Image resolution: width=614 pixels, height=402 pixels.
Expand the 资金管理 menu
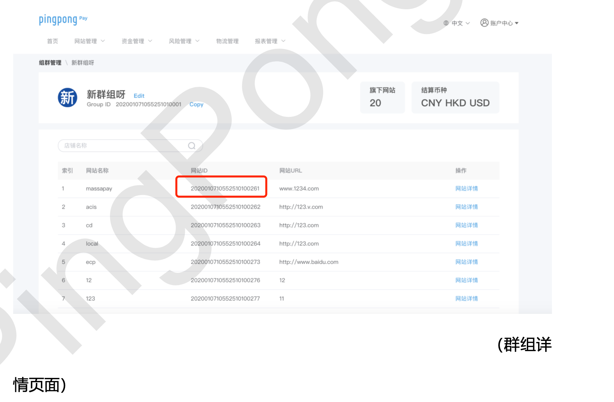[x=136, y=41]
